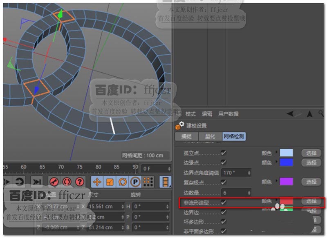
Task: Toggle the 非平面多边形 checkbox
Action: click(x=224, y=231)
